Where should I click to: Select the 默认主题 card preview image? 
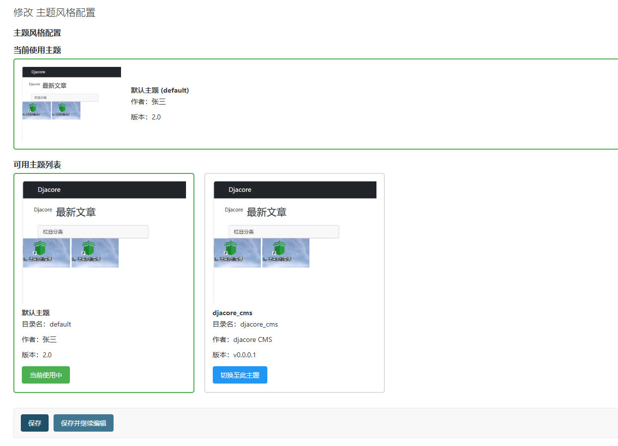(x=104, y=242)
